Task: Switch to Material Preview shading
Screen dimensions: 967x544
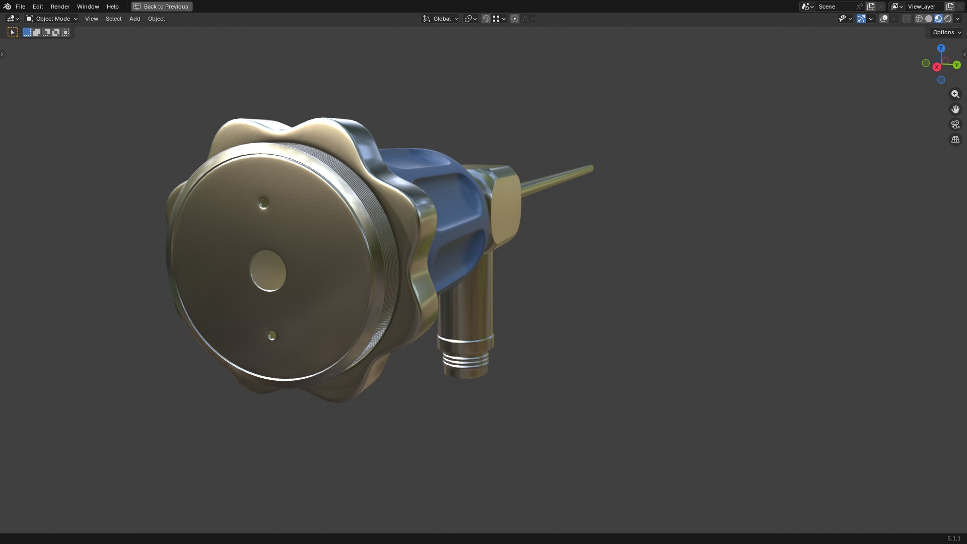Action: 938,19
